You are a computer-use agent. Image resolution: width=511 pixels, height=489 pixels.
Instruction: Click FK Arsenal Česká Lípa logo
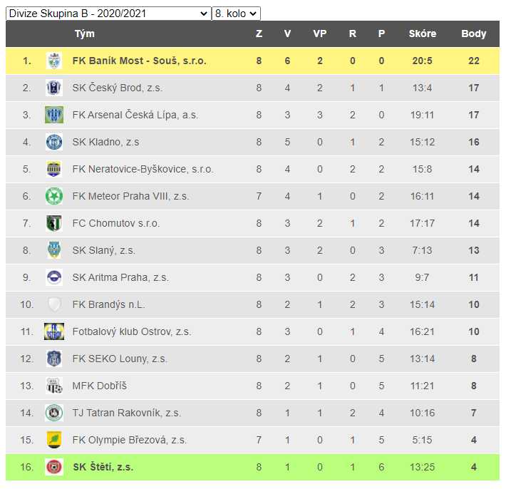[54, 115]
